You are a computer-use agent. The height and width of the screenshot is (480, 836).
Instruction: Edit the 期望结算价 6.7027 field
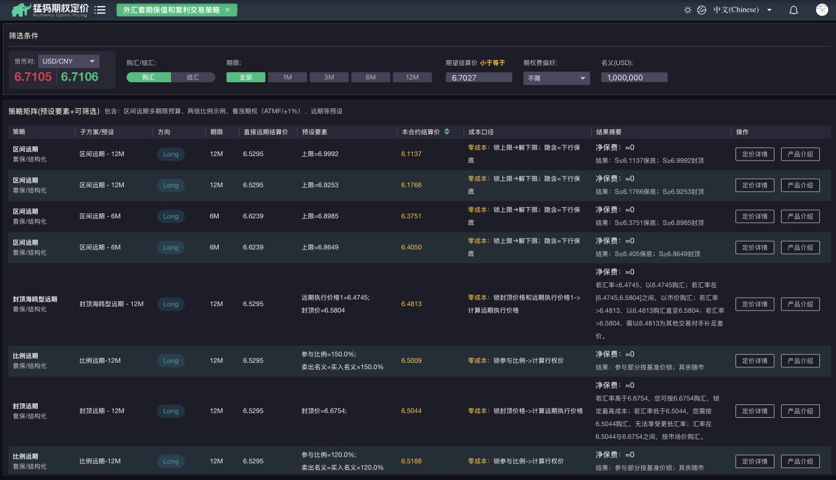point(479,78)
